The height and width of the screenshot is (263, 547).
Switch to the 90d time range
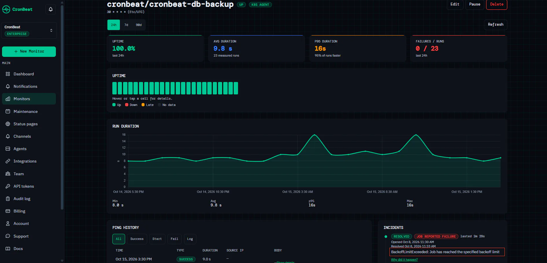[139, 25]
